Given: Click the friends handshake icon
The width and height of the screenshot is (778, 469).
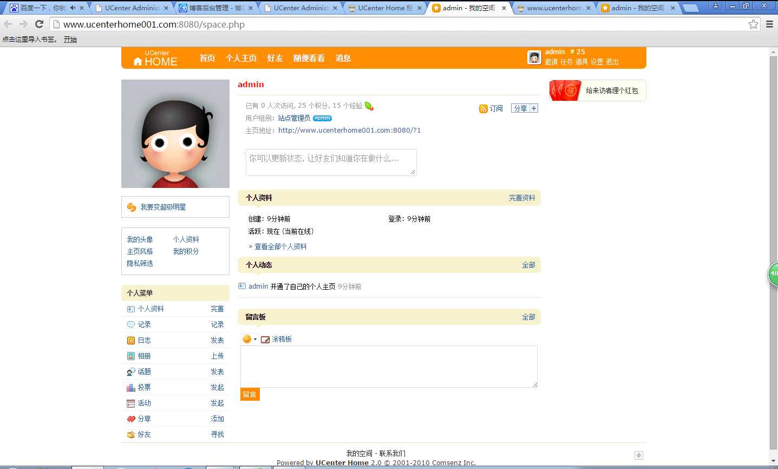Looking at the screenshot, I should click(x=131, y=435).
